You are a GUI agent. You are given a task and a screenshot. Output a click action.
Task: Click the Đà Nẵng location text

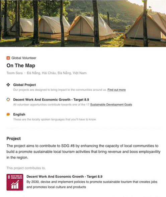[x=57, y=73]
